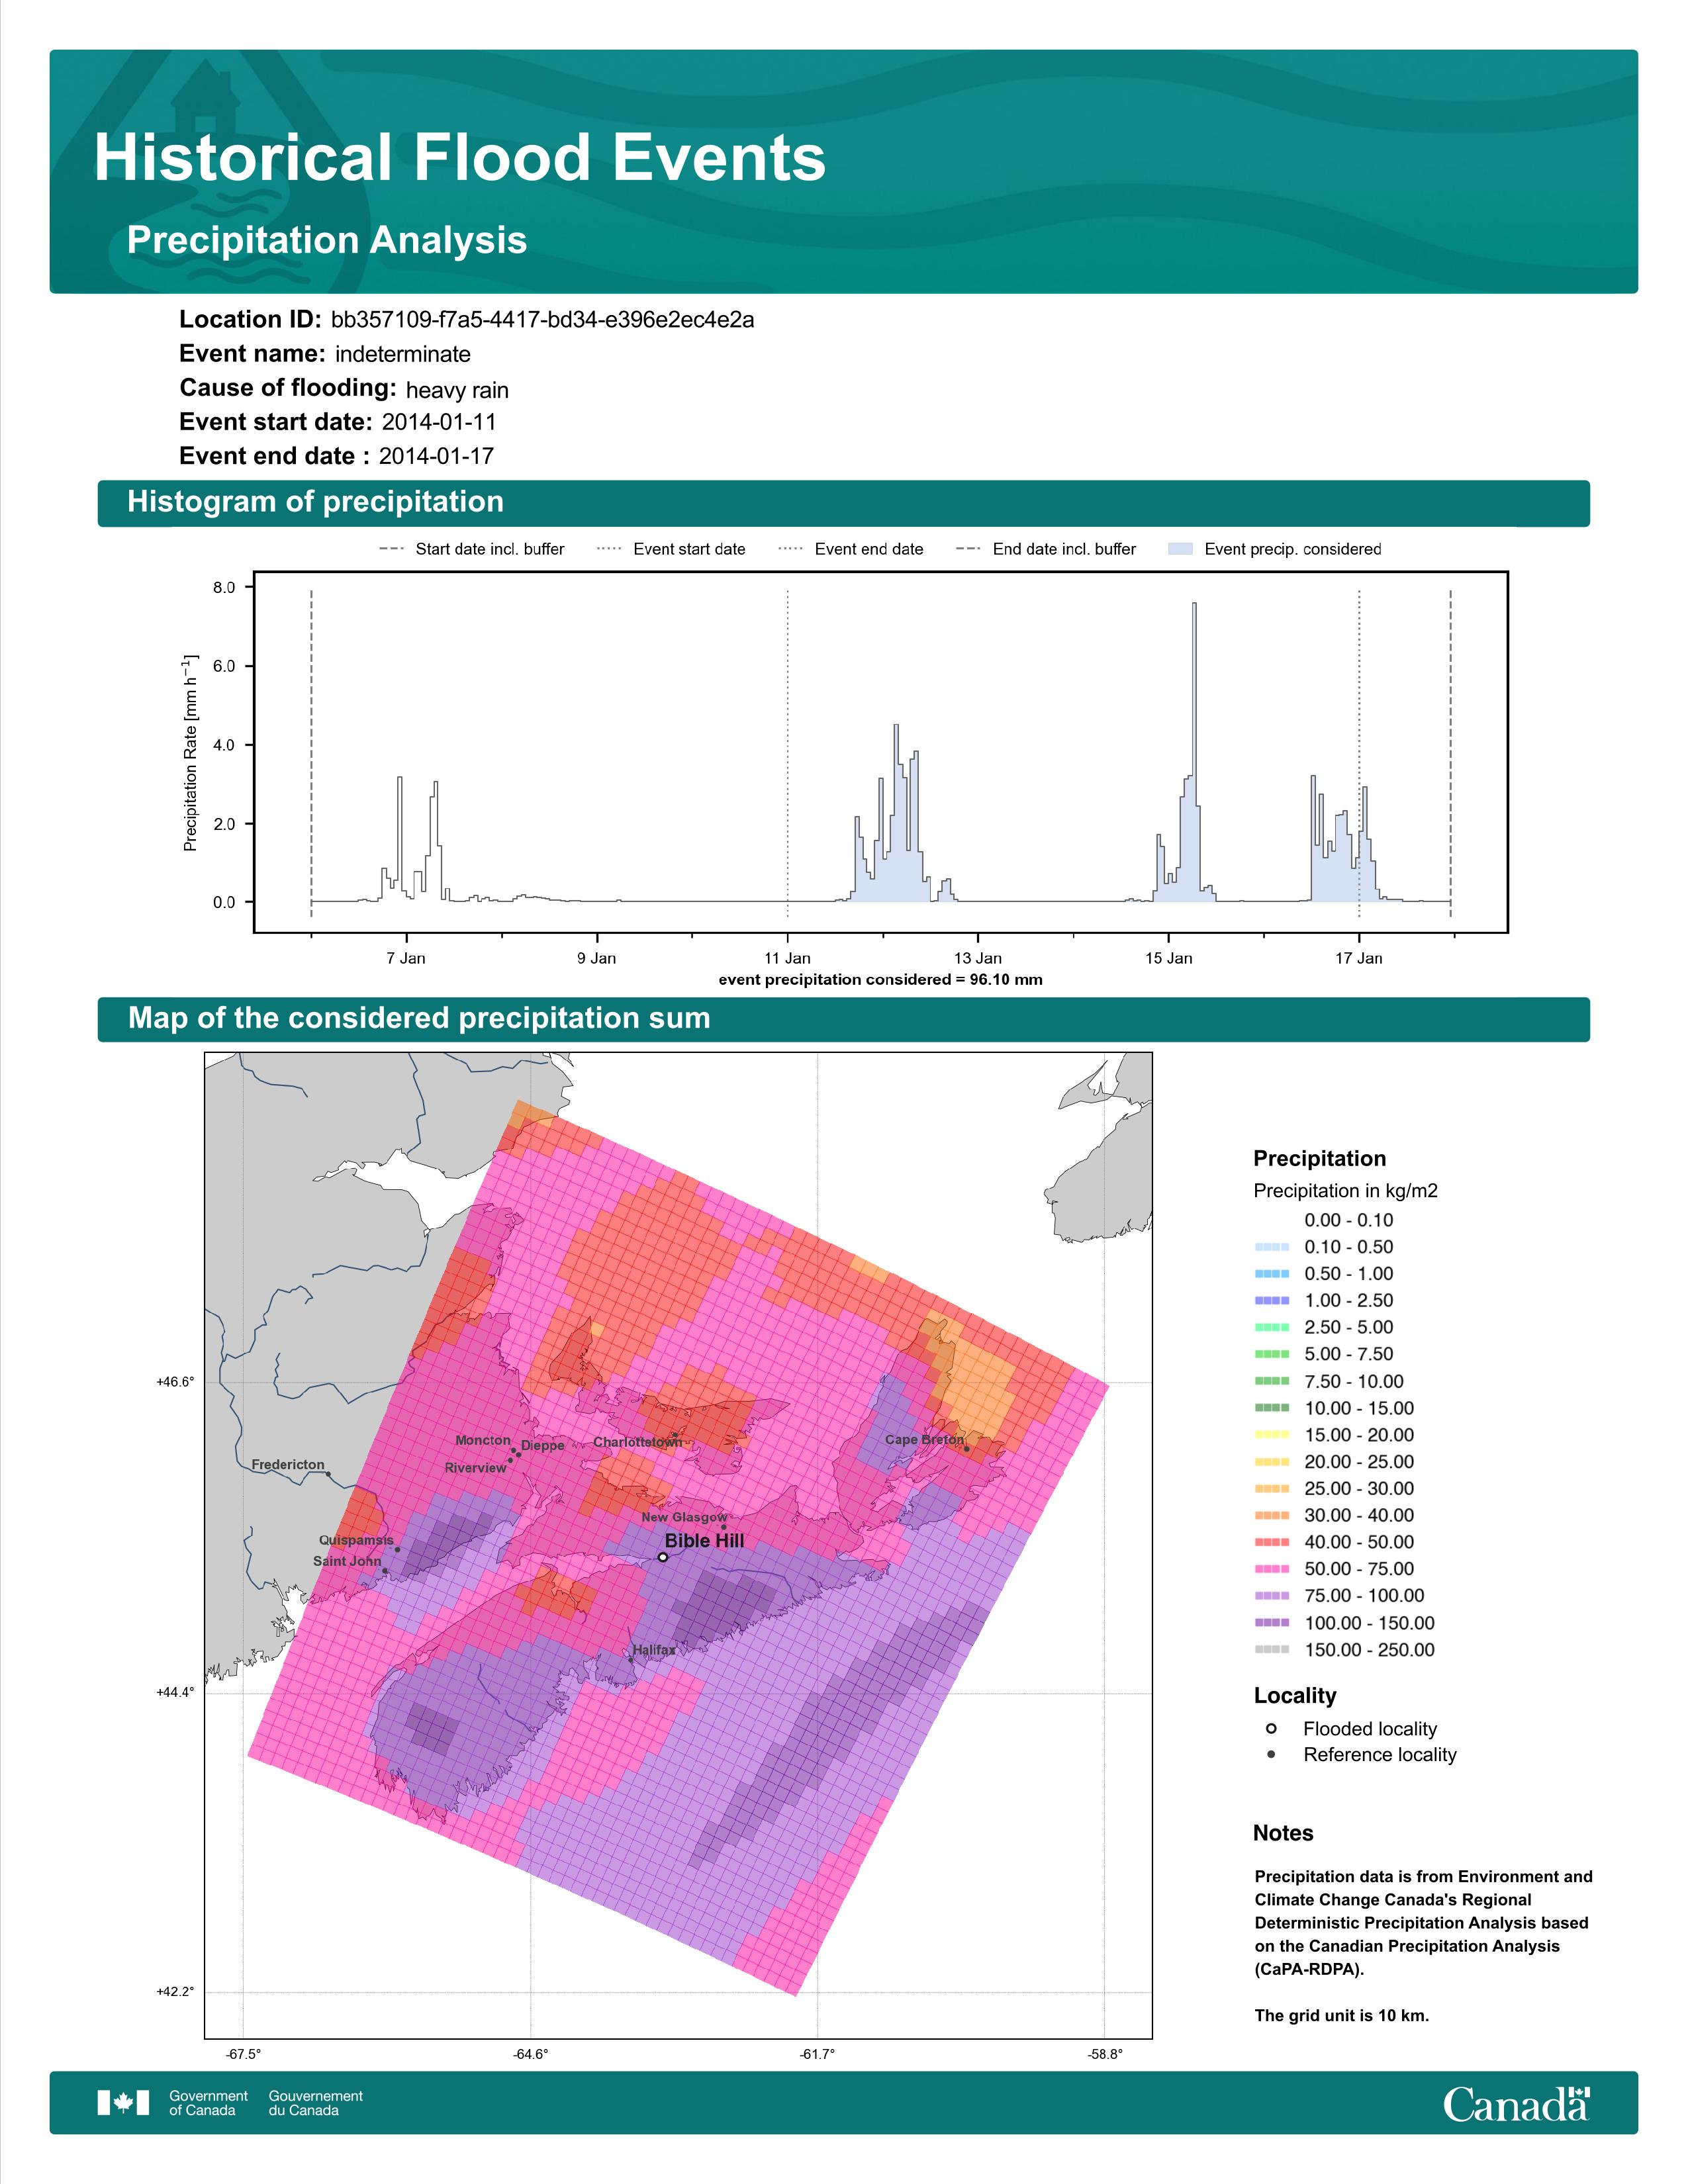
Task: Click the Bible Hill flooded locality marker
Action: coord(663,1557)
